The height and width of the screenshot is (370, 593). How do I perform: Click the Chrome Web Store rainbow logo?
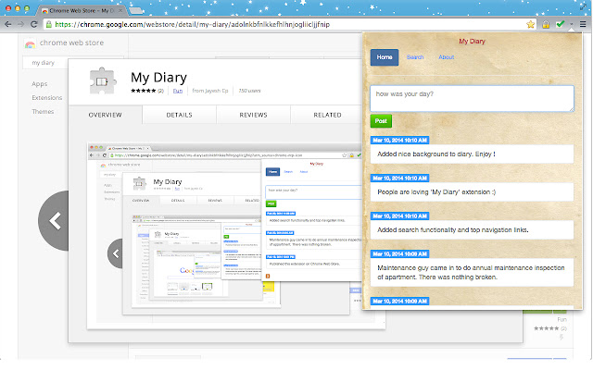click(x=30, y=43)
